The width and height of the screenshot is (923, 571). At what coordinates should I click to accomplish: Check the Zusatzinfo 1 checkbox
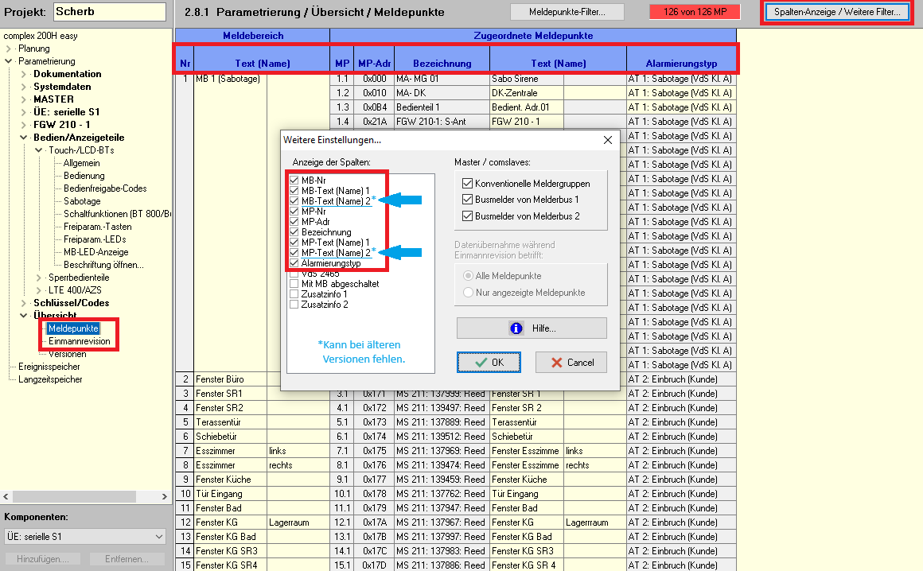(x=294, y=294)
